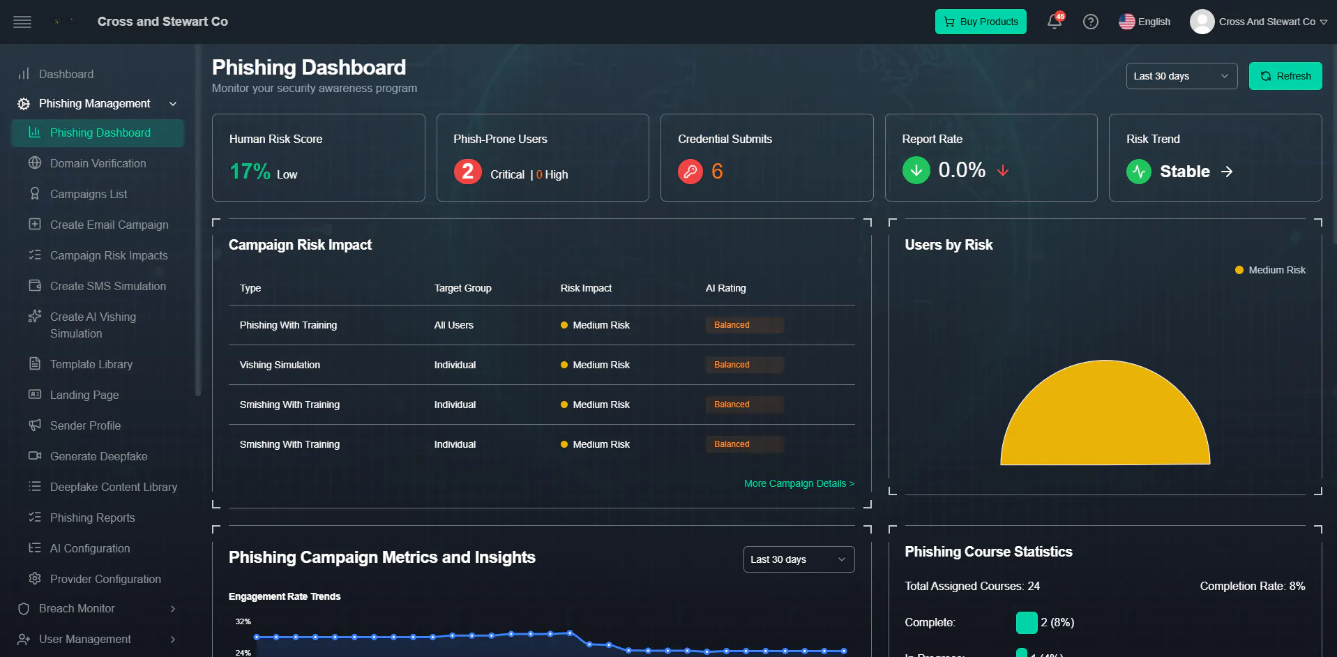
Task: Click the green Complete progress bar
Action: 1027,623
